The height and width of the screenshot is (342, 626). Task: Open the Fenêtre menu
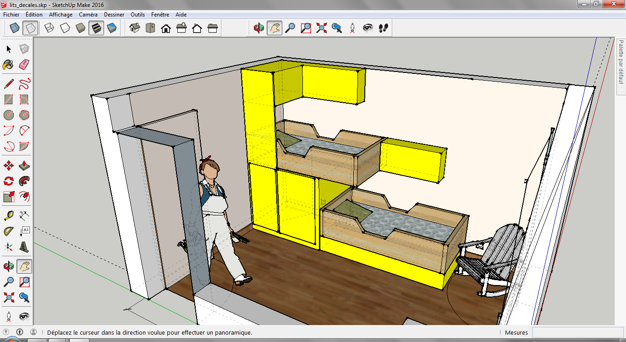tap(160, 15)
